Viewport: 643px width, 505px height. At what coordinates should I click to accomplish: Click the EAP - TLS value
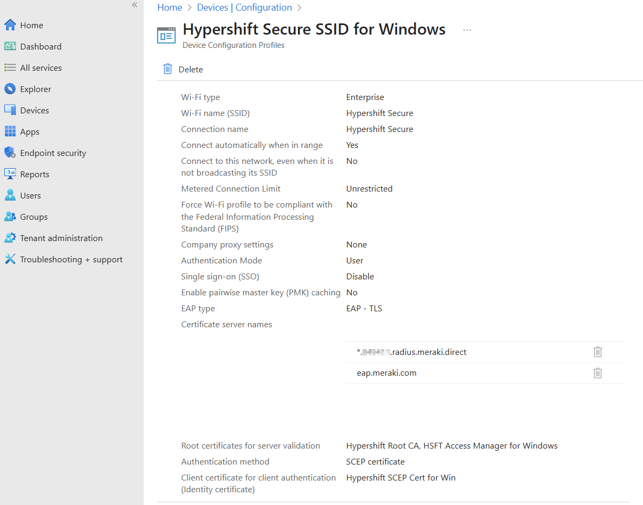click(x=364, y=308)
